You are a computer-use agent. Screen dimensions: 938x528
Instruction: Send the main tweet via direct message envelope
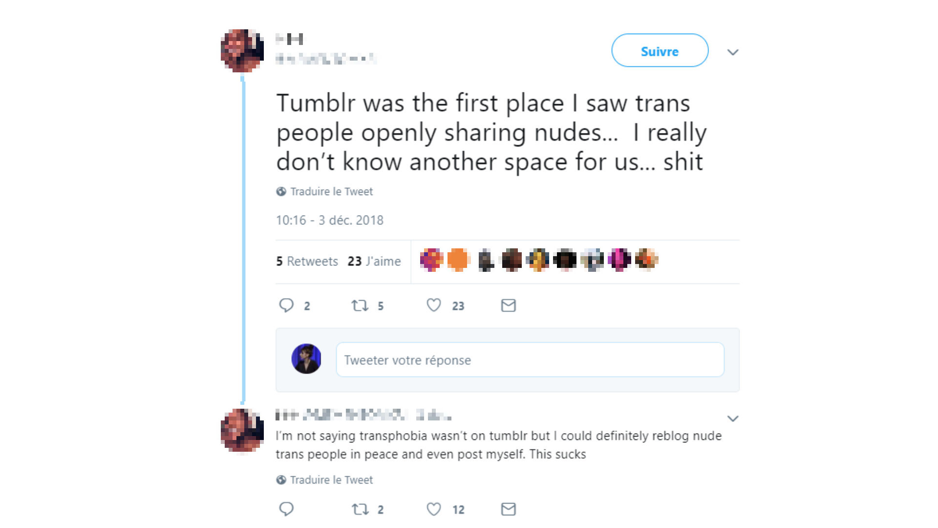(508, 306)
